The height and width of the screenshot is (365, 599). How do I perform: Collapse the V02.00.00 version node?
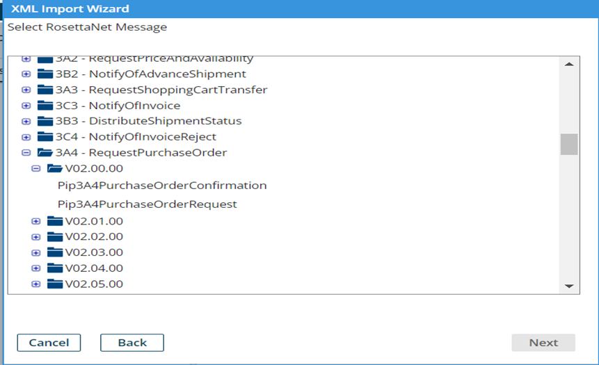pos(36,168)
